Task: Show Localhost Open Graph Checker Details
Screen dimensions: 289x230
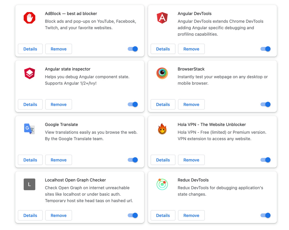Action: 30,216
